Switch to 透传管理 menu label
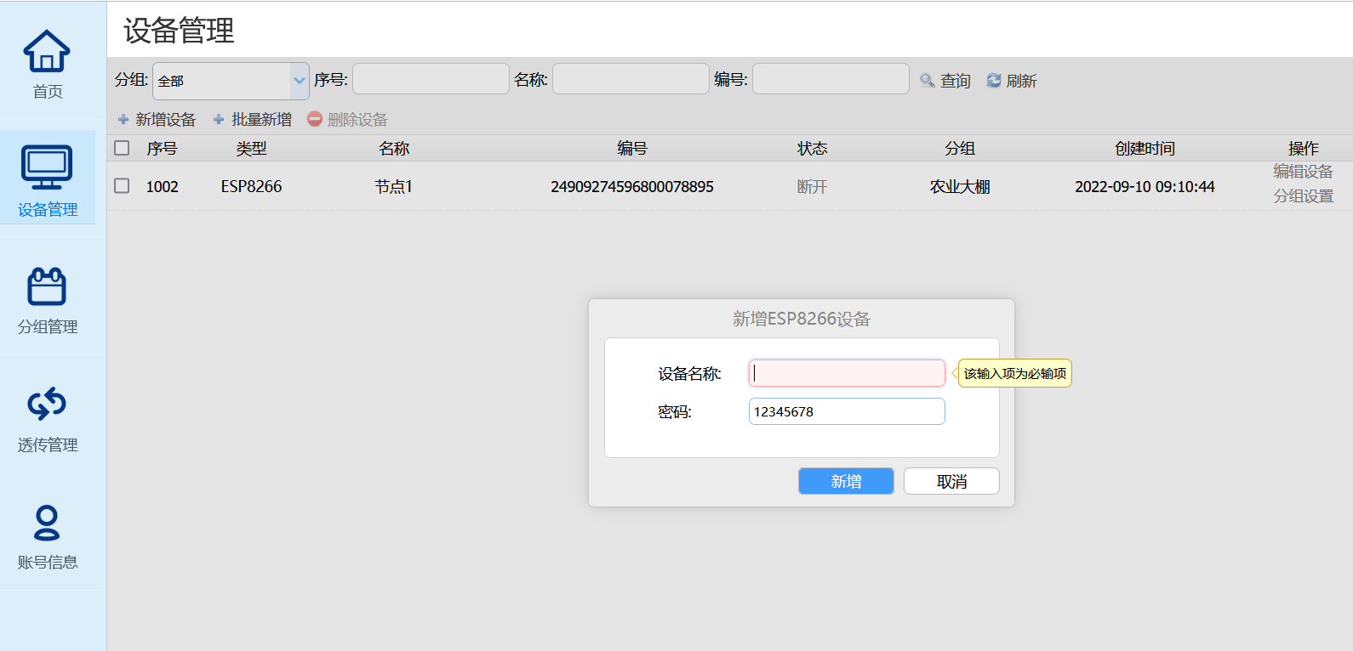Screen dimensions: 1353x651 pyautogui.click(x=48, y=445)
